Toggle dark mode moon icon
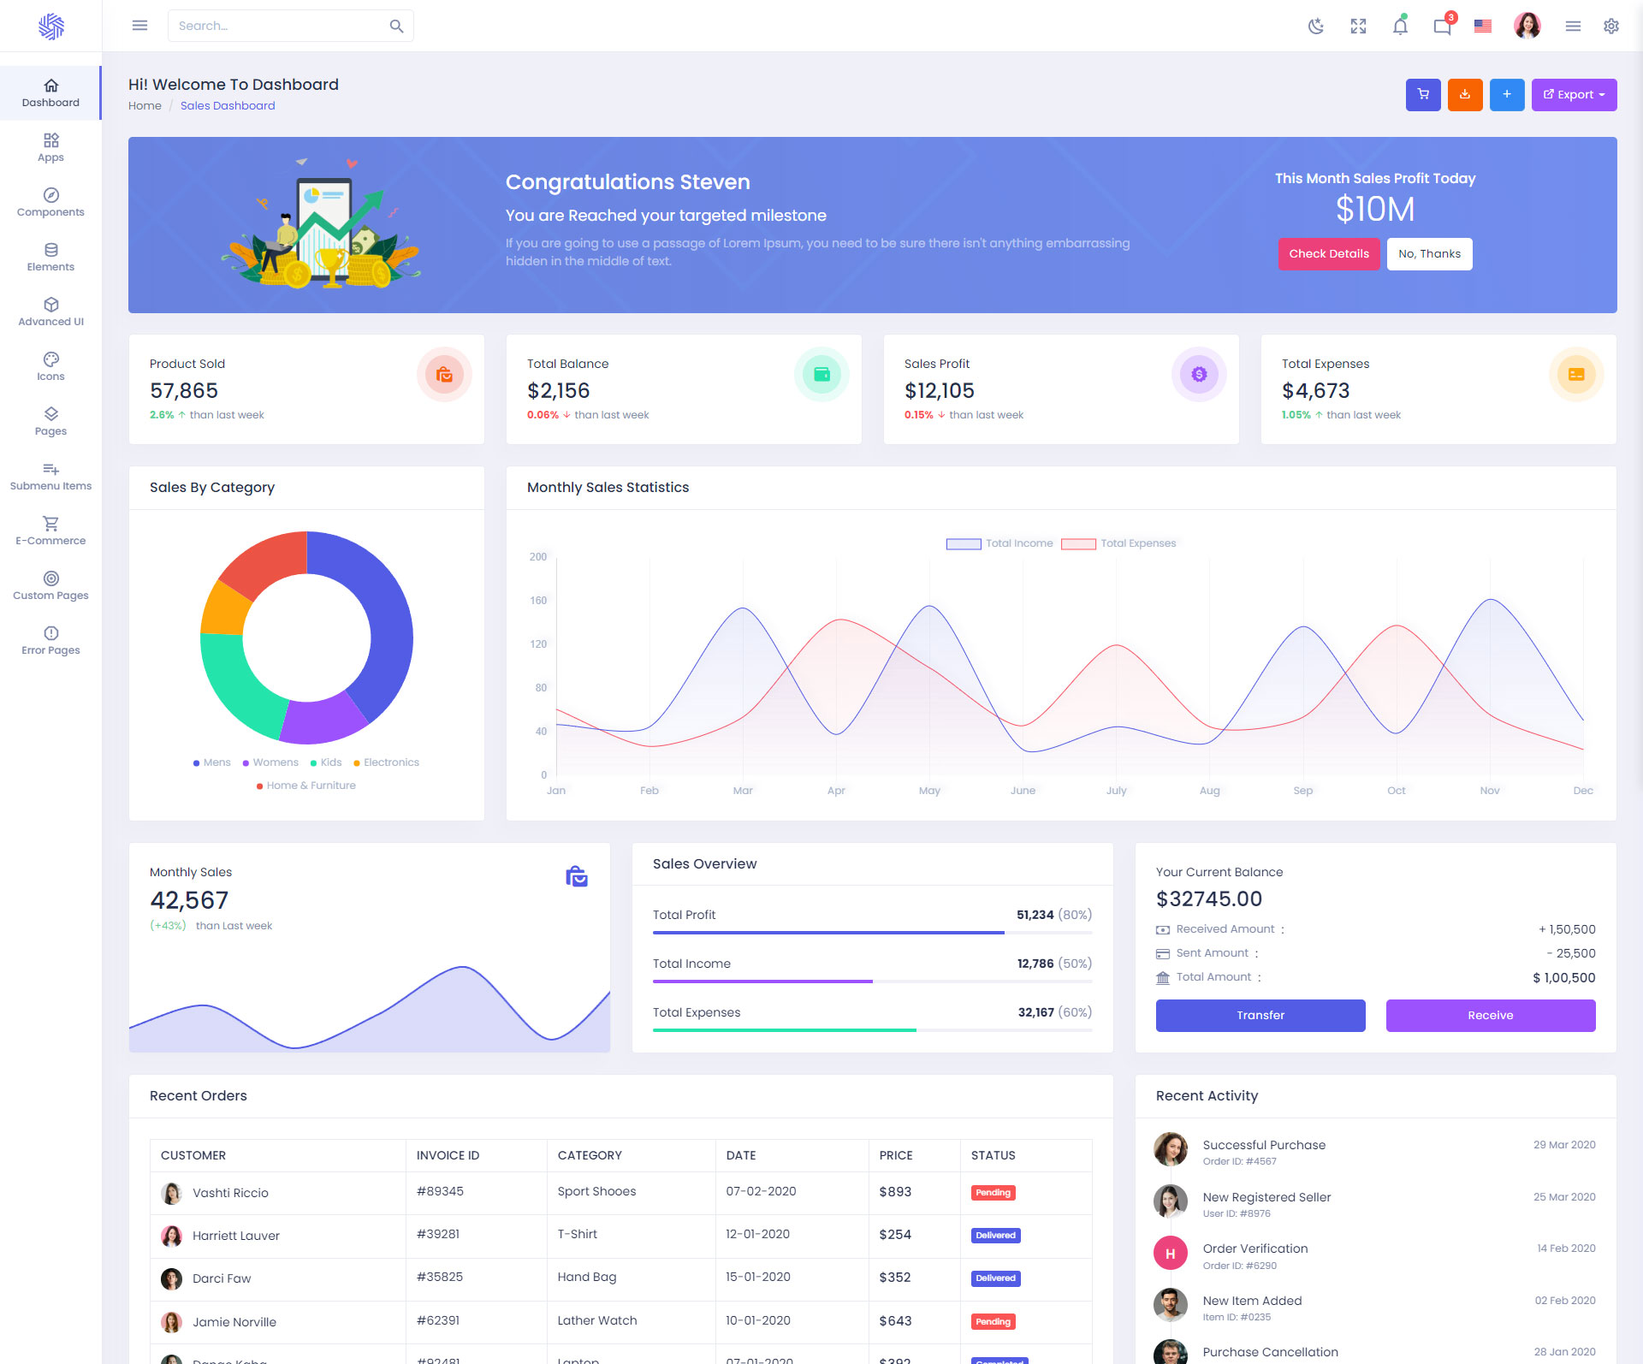The image size is (1643, 1364). click(1316, 26)
